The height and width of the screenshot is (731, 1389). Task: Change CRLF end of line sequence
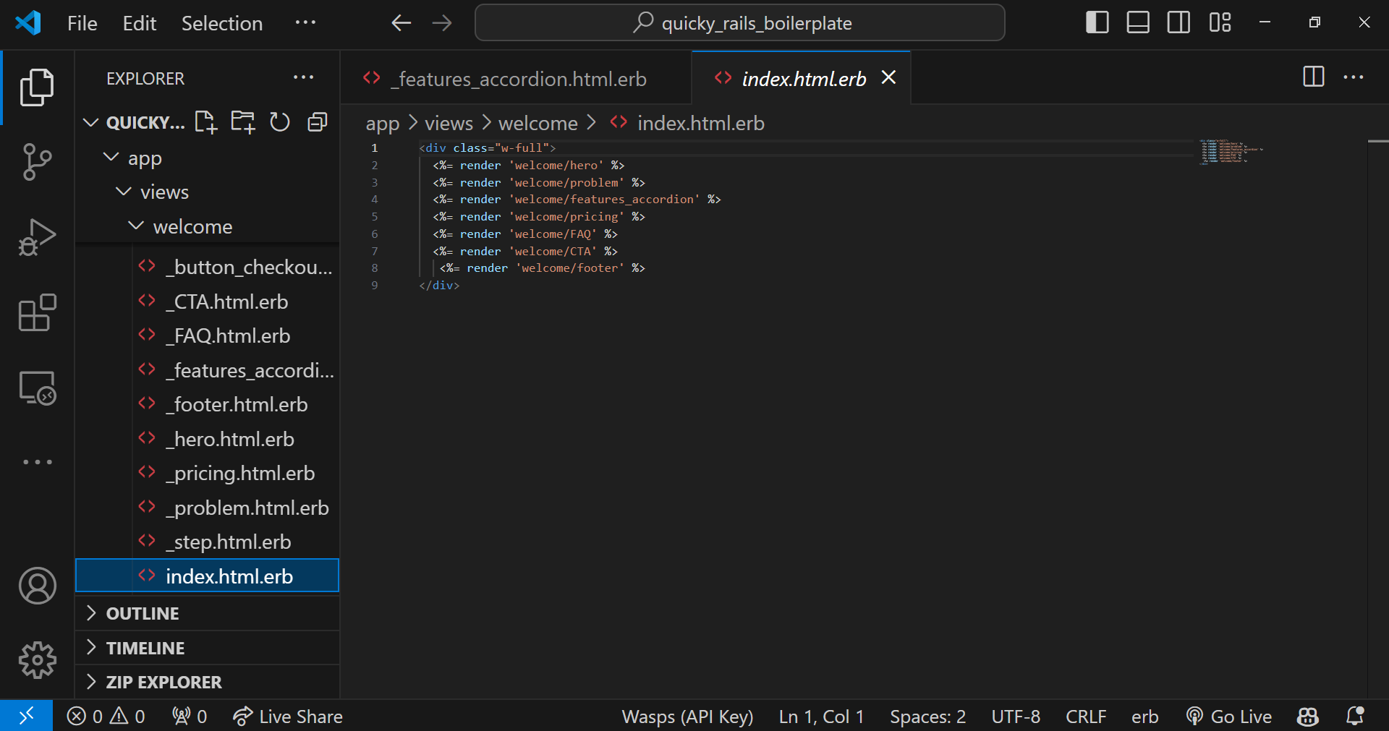coord(1085,716)
